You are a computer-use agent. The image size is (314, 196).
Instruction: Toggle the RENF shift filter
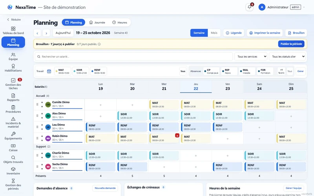coord(99,71)
